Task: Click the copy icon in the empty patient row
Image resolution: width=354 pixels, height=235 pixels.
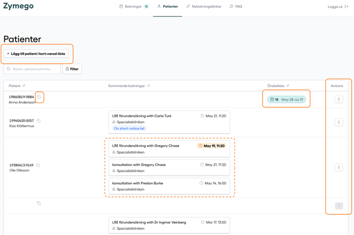Action: (x=39, y=203)
